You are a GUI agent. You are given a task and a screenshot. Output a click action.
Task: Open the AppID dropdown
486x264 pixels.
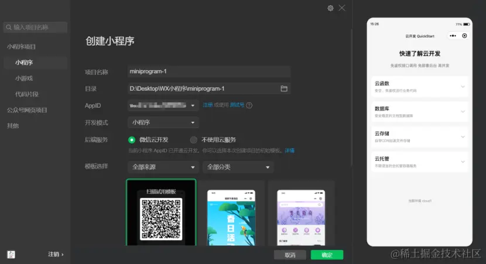click(x=163, y=106)
